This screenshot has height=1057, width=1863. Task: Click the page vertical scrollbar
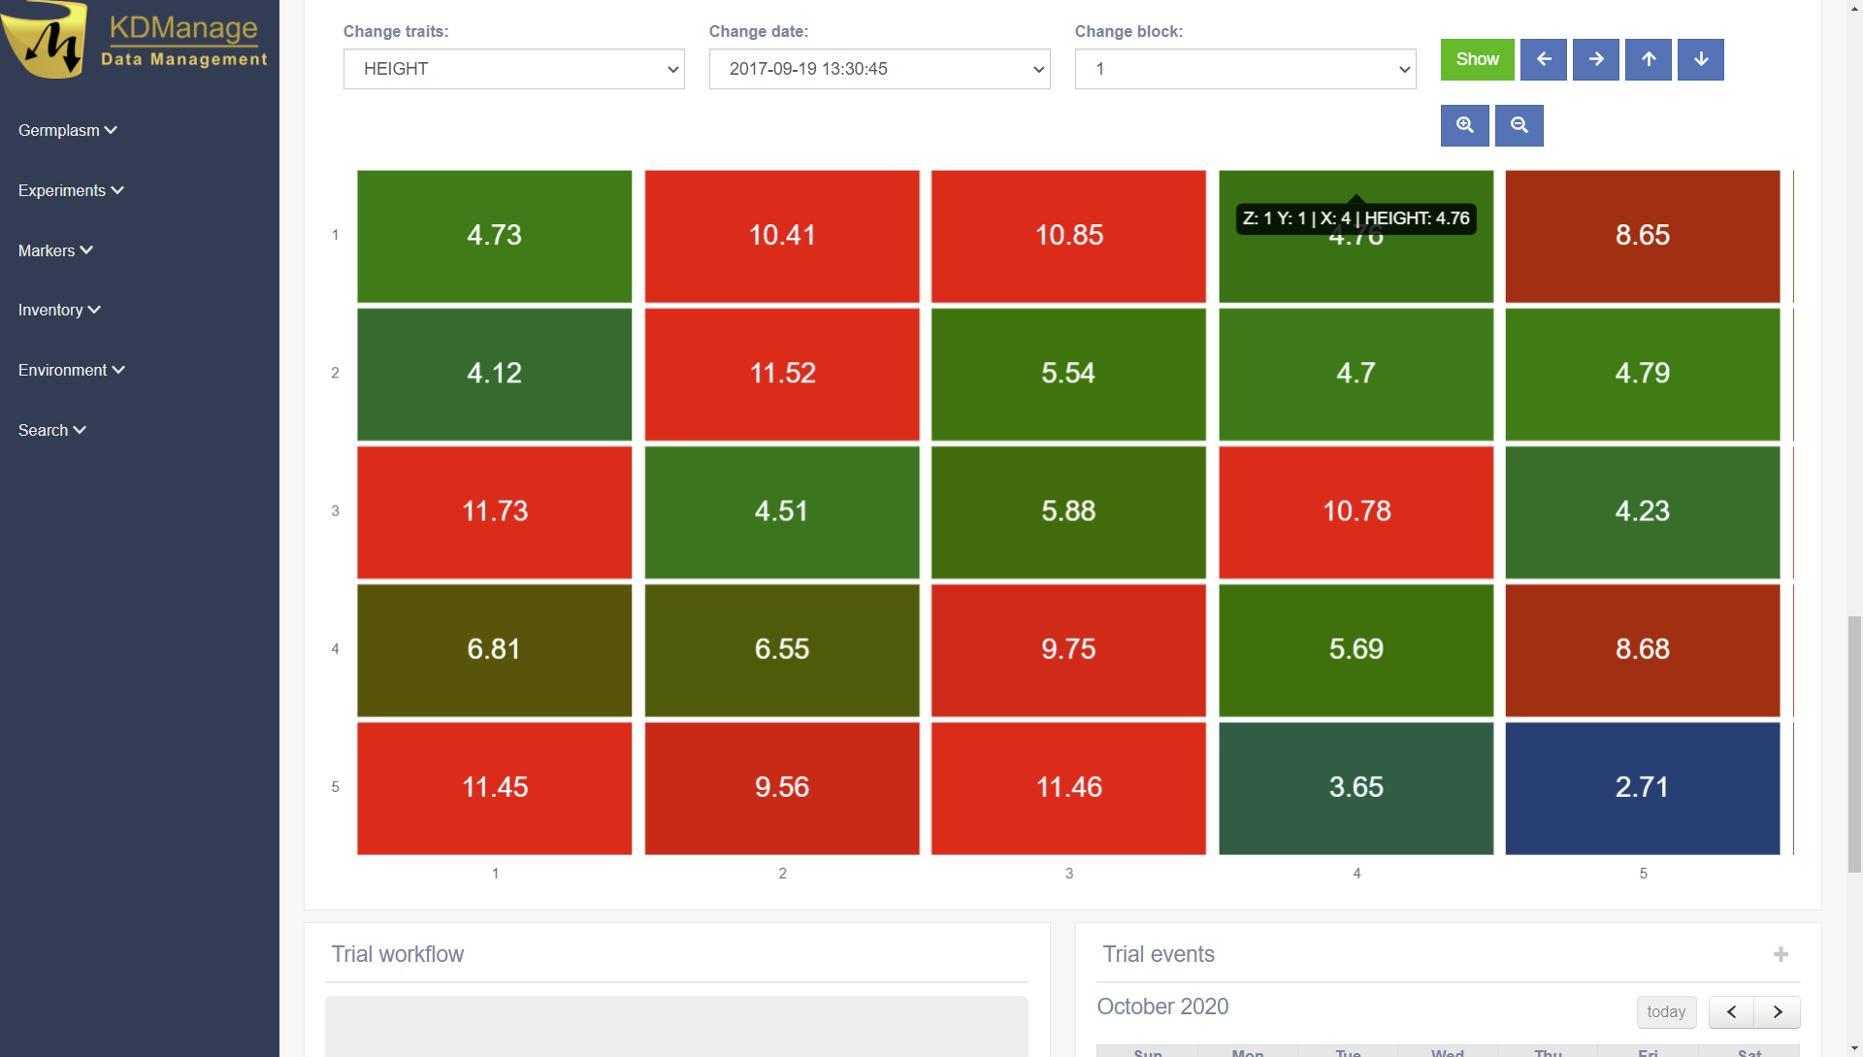coord(1854,743)
